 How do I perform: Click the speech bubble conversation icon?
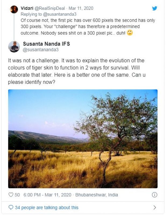(x=11, y=207)
